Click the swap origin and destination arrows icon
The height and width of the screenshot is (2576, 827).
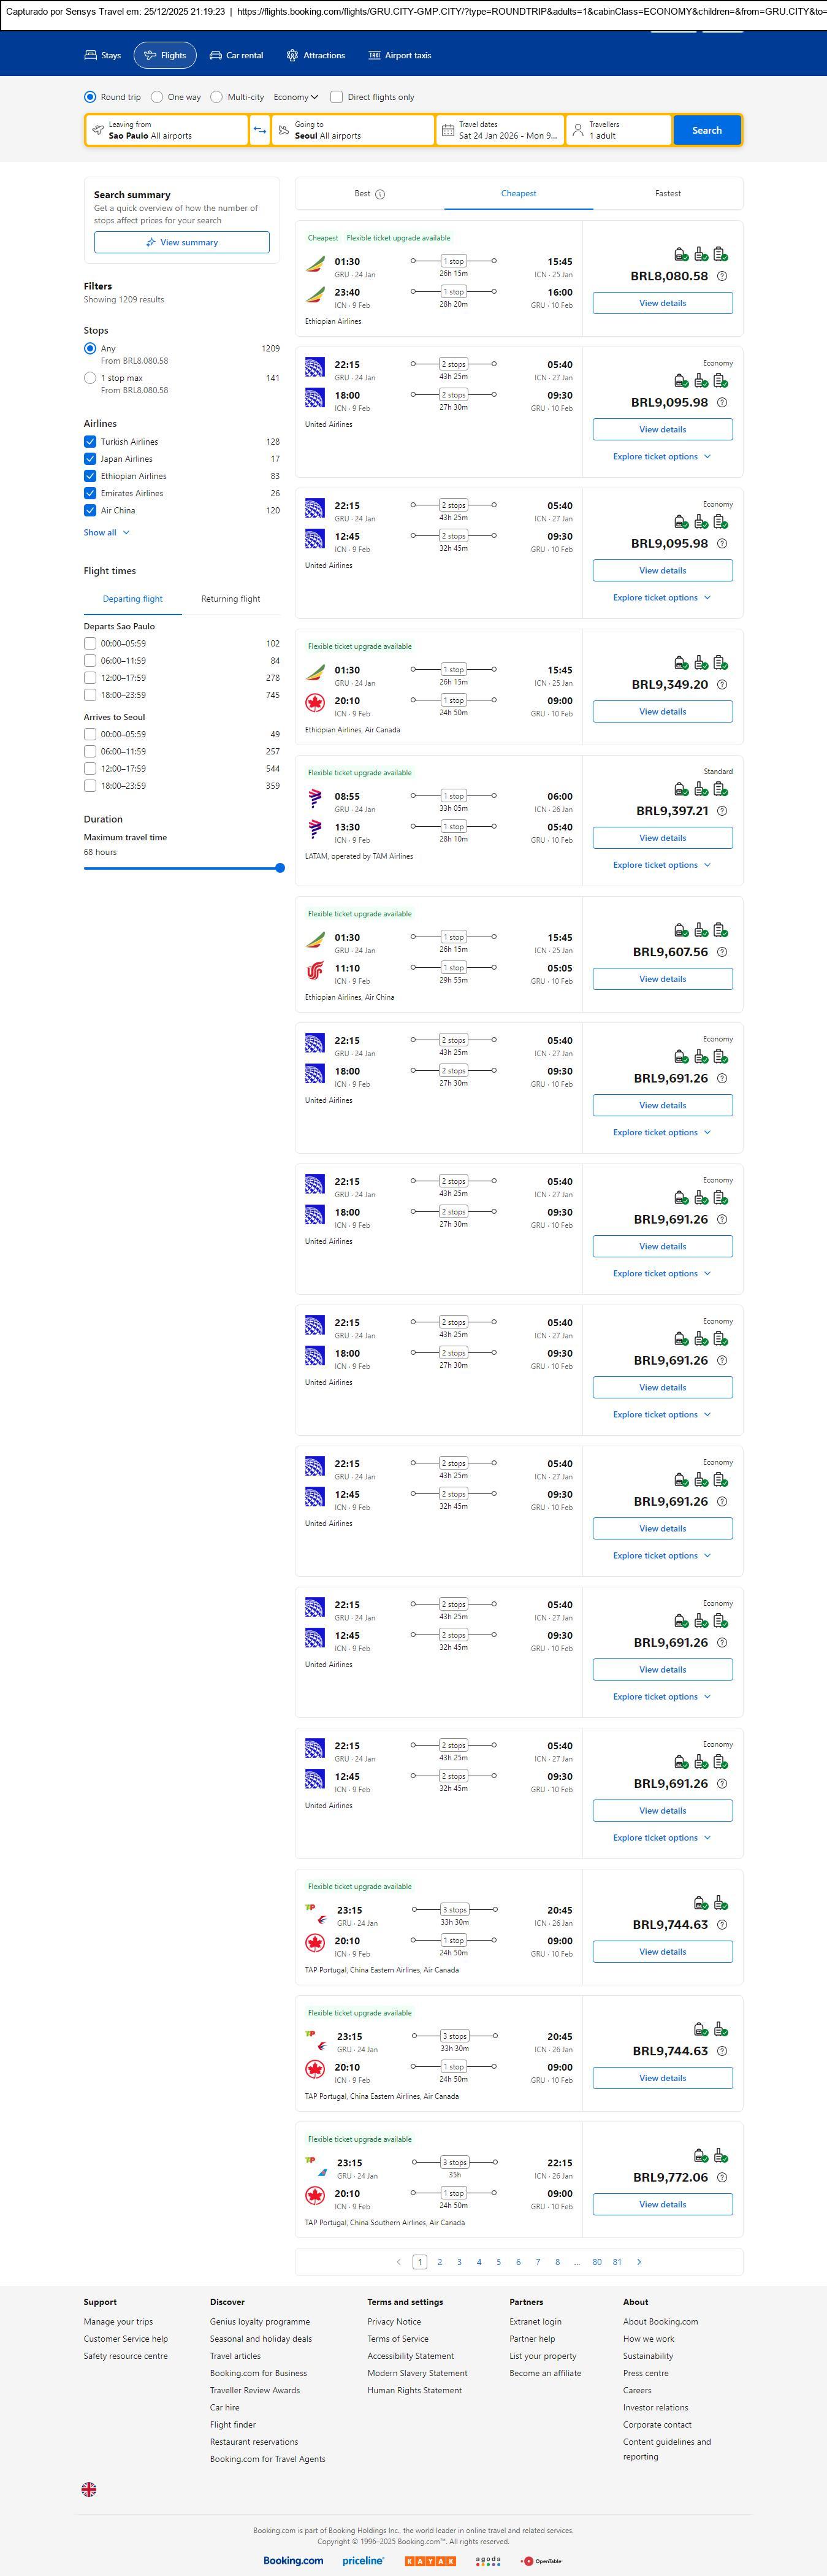click(x=260, y=130)
